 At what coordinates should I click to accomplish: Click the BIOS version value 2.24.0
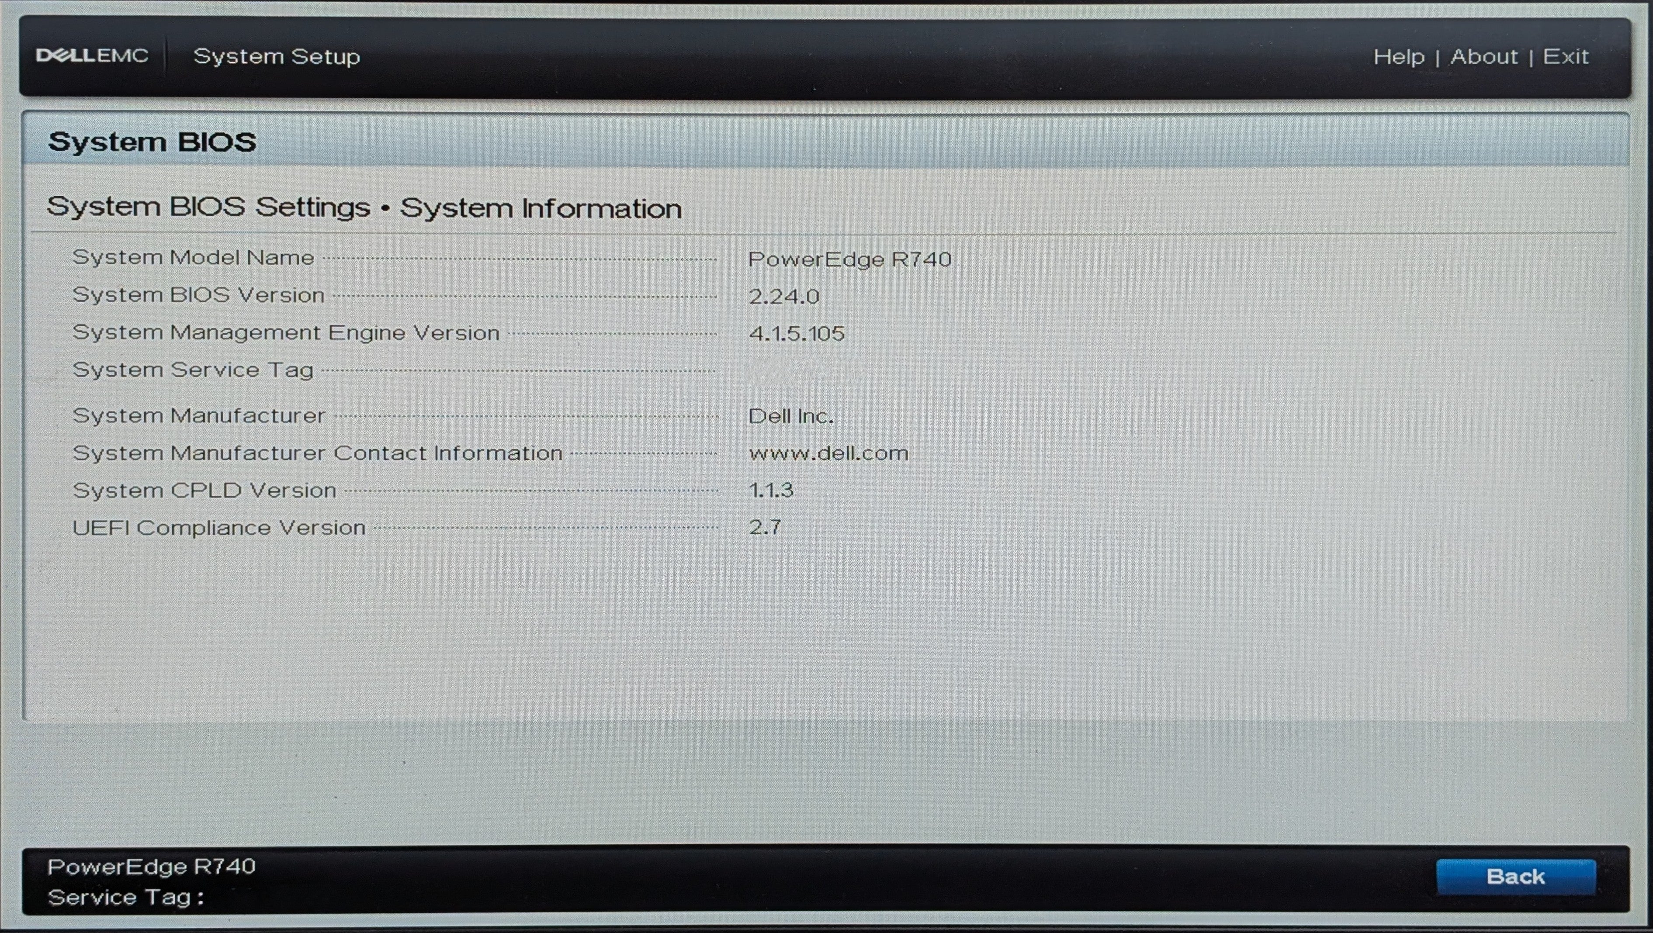click(783, 297)
